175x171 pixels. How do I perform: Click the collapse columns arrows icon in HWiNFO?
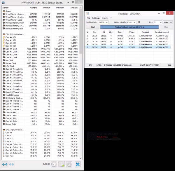11,164
